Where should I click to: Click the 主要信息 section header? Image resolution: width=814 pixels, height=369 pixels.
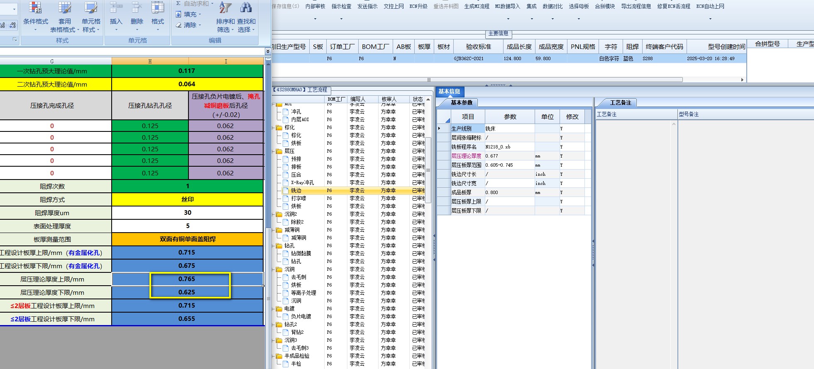pyautogui.click(x=498, y=34)
